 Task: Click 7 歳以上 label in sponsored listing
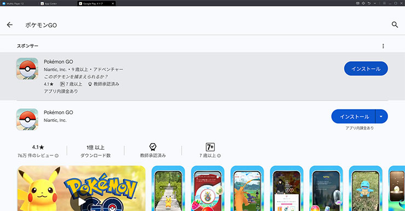click(x=74, y=84)
